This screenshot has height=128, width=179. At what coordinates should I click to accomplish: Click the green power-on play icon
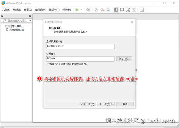[x=77, y=10]
